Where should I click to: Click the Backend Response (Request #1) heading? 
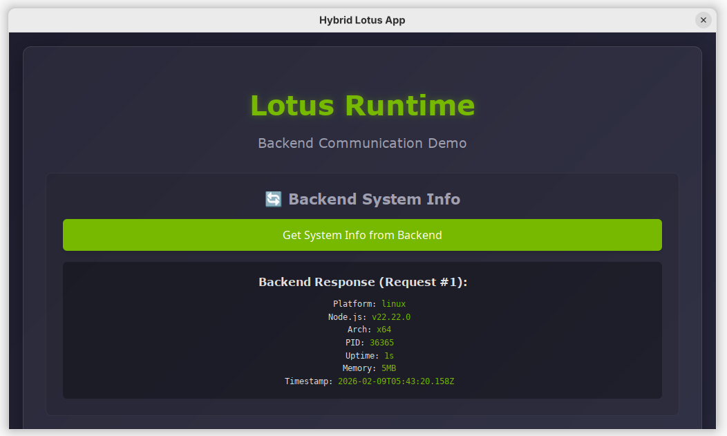point(362,282)
